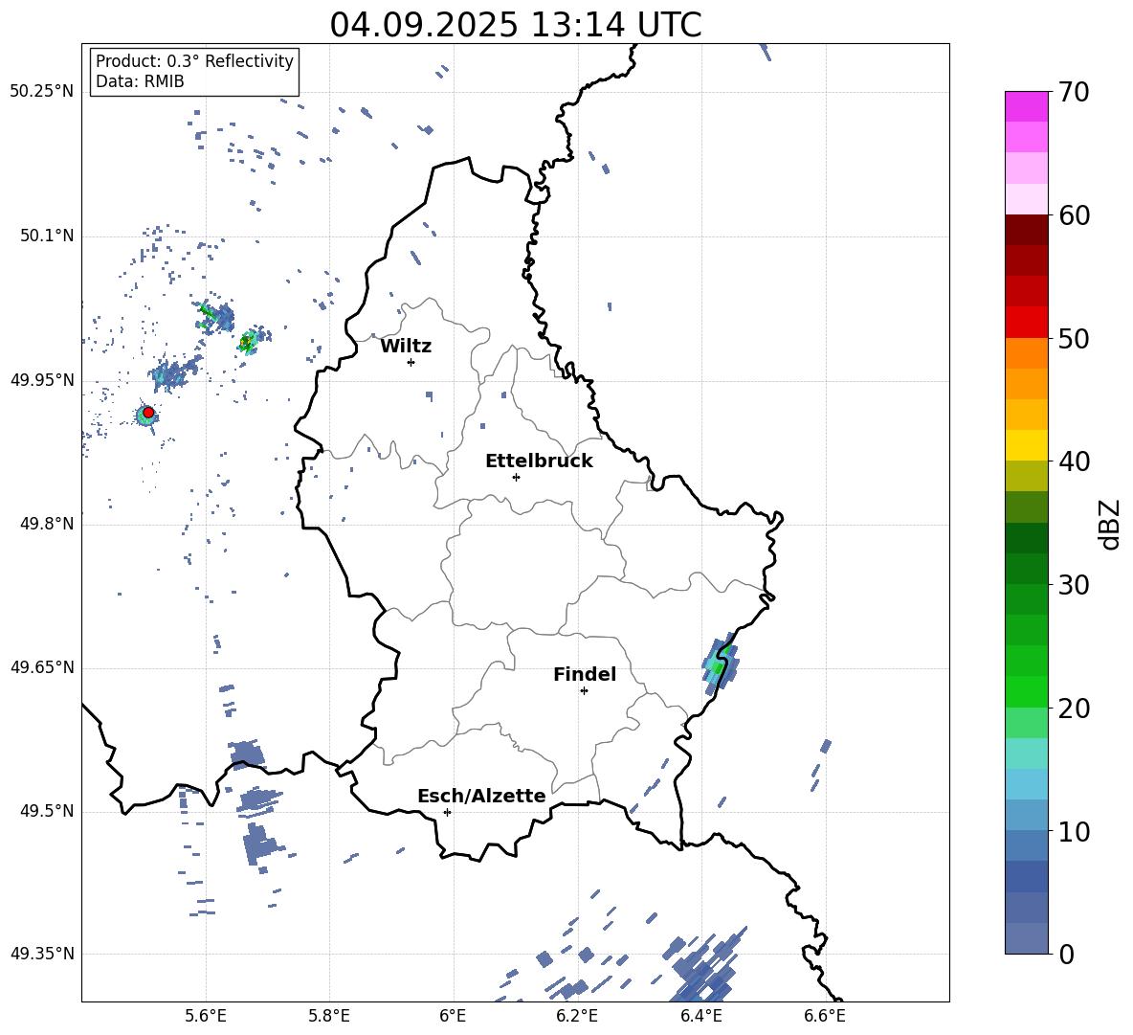Click the 20 tick on the colorbar
1133x1035 pixels.
1074,709
